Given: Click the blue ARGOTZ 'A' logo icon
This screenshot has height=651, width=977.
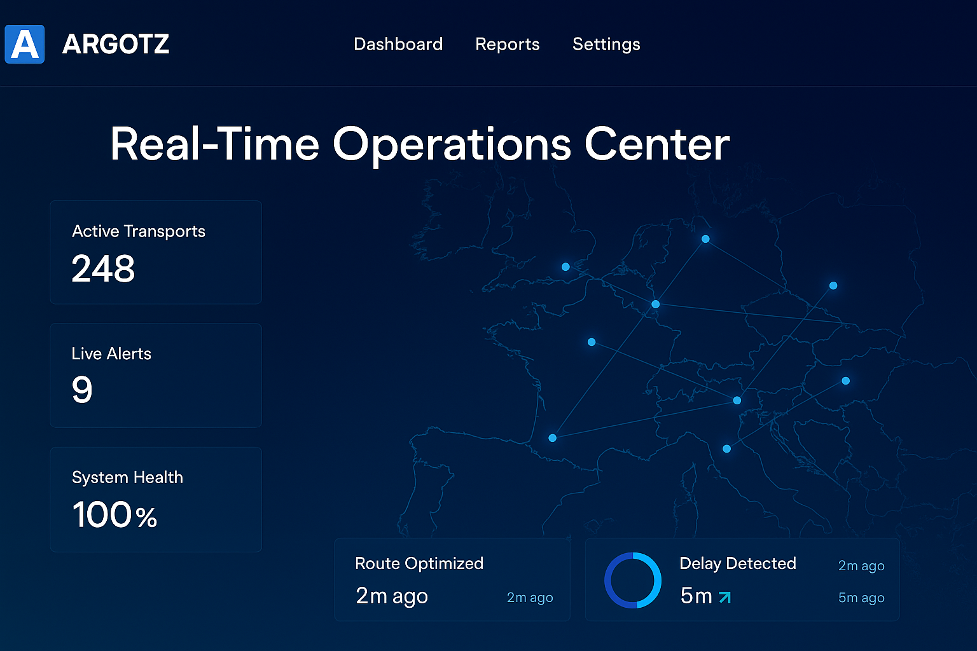Looking at the screenshot, I should [x=25, y=45].
